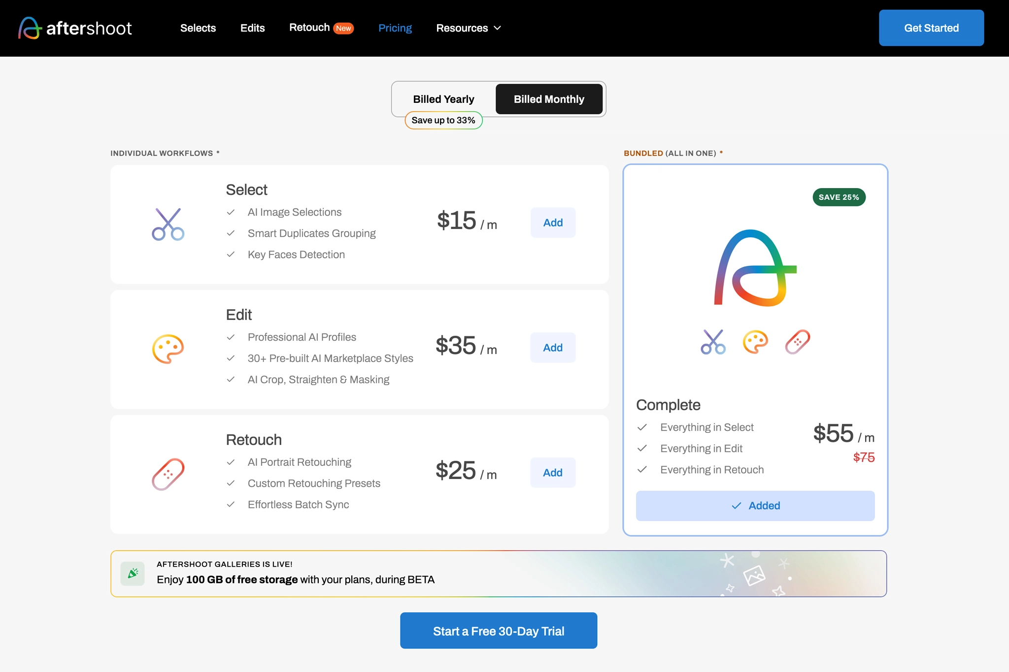
Task: Click Everything in Retouch text
Action: [712, 470]
